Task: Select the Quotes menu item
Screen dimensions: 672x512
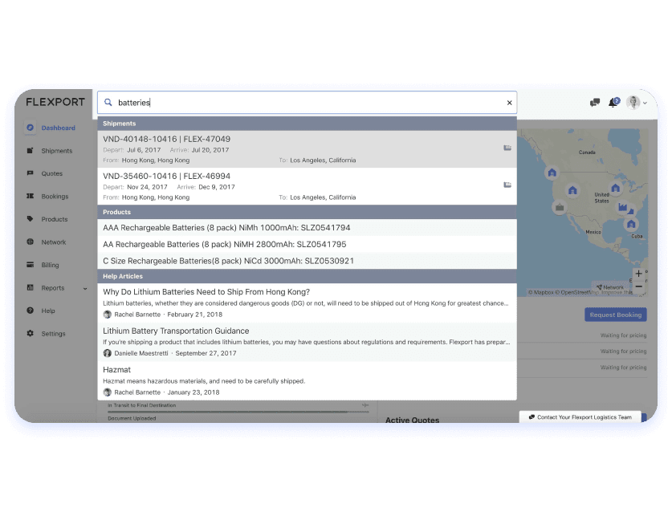Action: (x=51, y=173)
